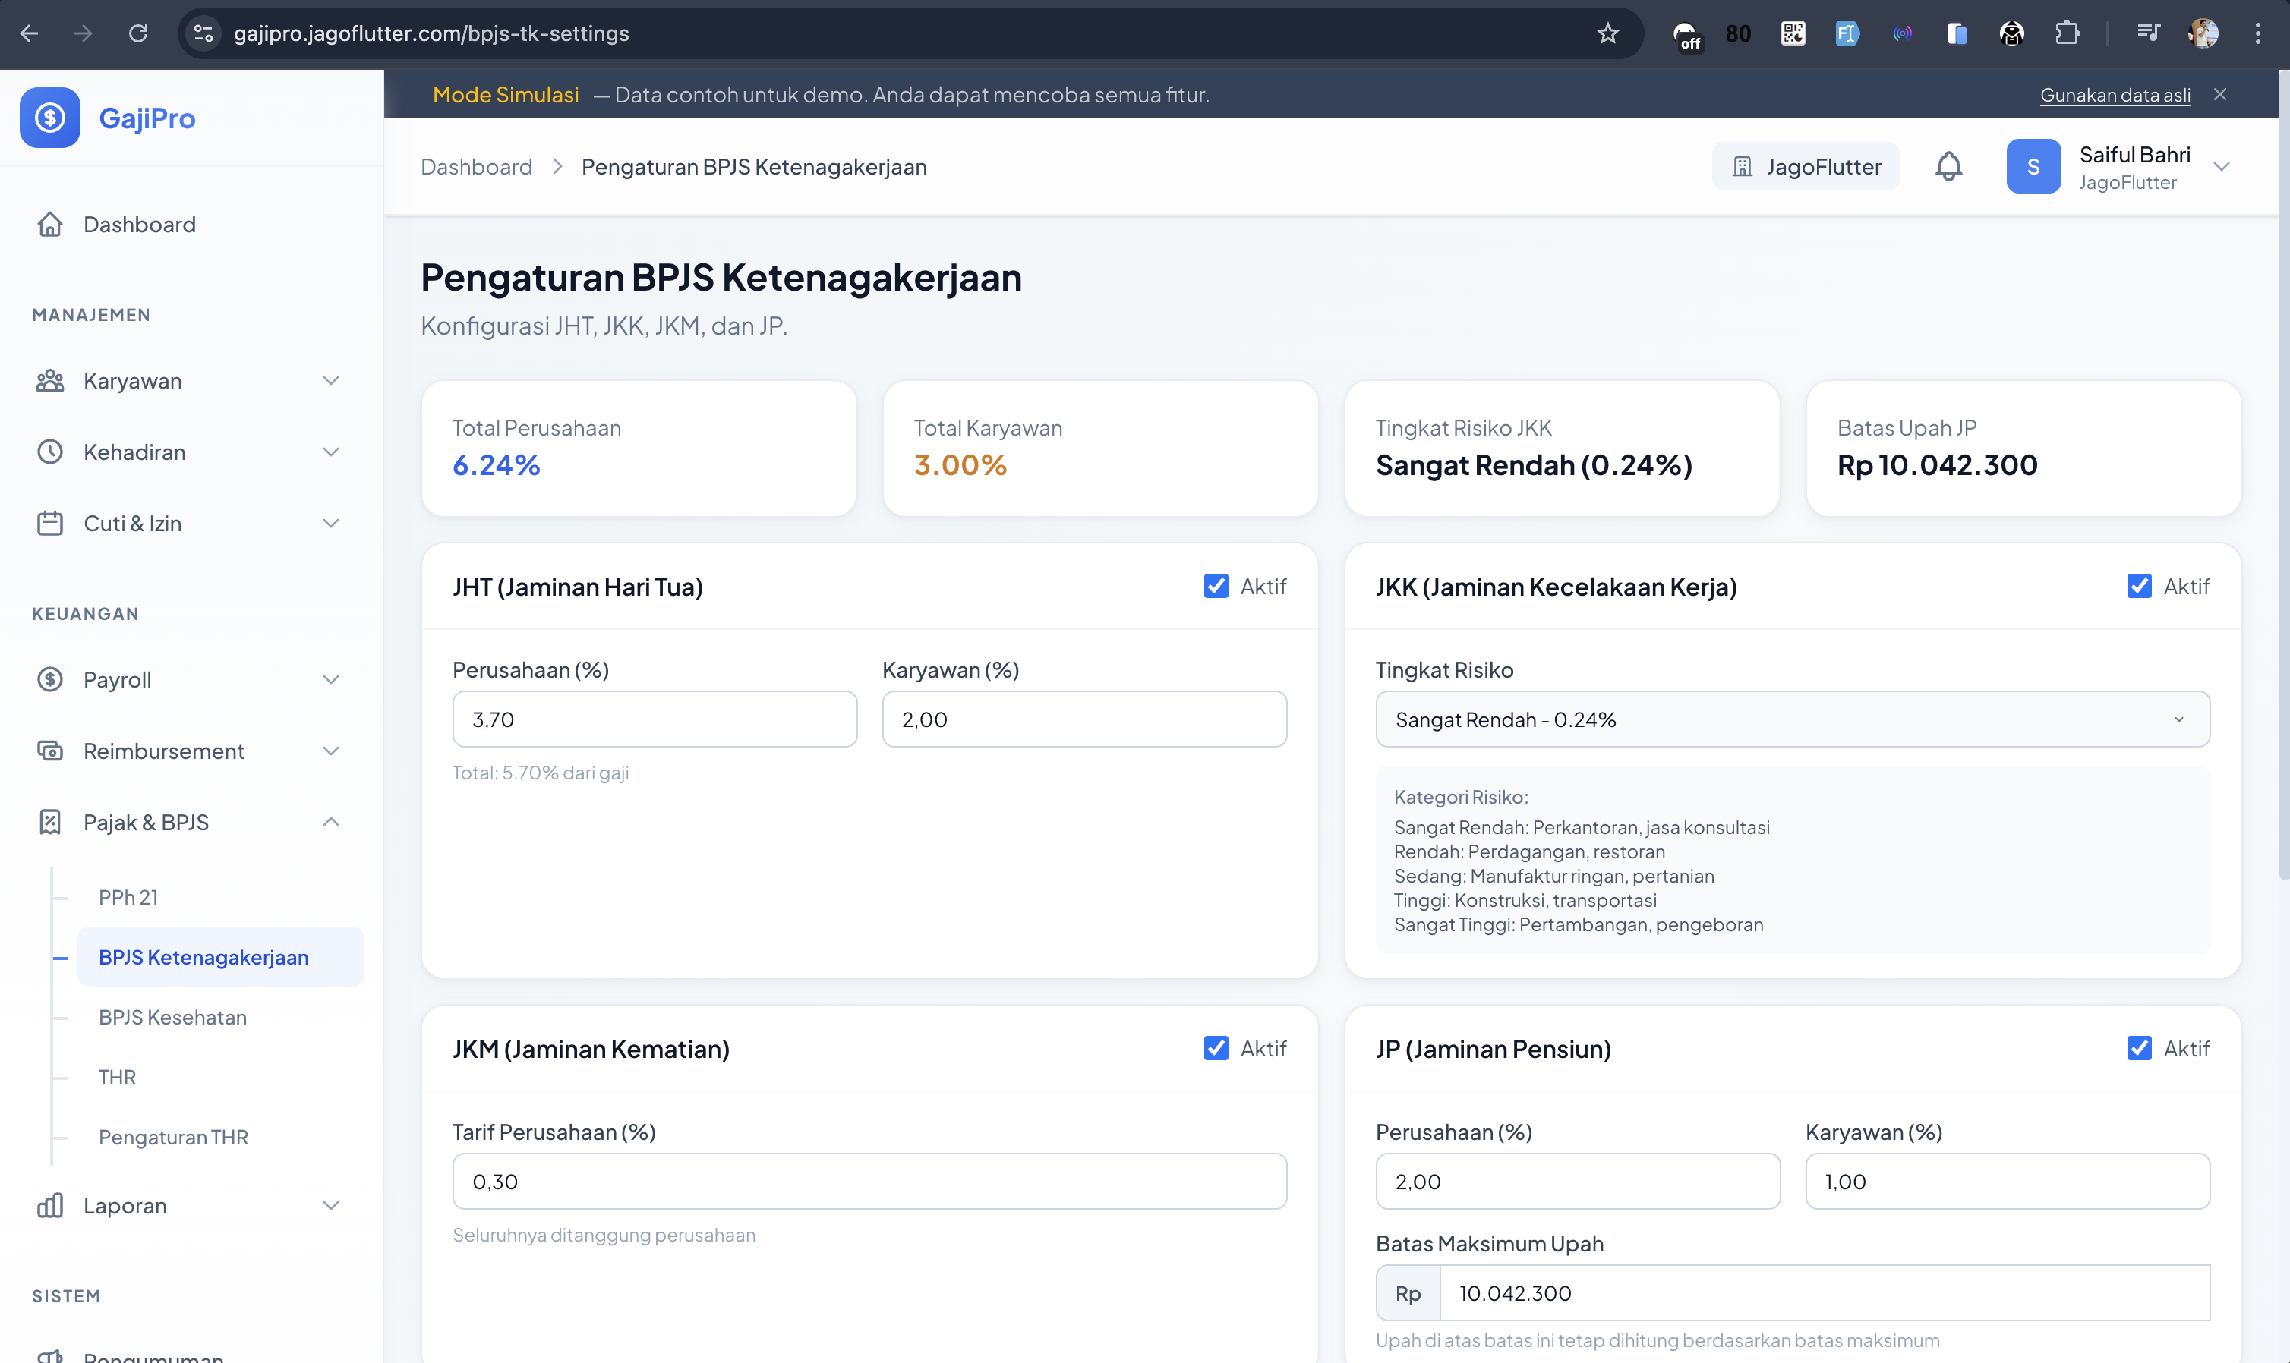
Task: Click the Karyawan people icon
Action: (x=49, y=380)
